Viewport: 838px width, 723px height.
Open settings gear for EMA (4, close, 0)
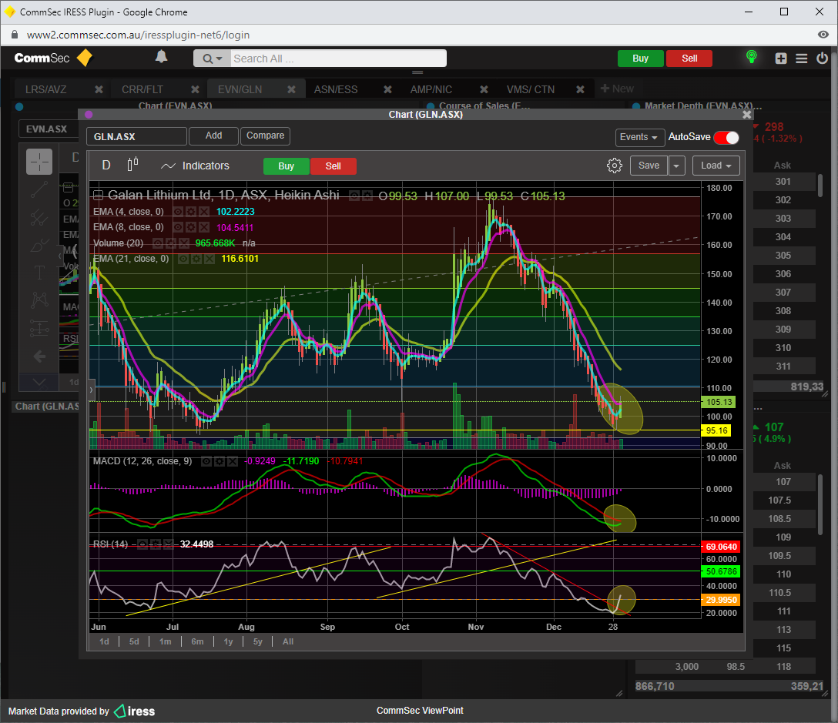tap(191, 212)
